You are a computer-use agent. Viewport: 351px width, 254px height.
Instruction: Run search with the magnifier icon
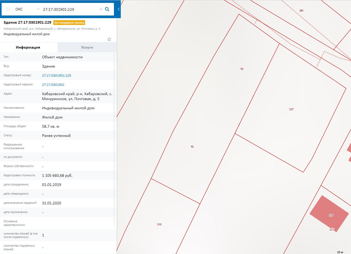[x=107, y=9]
